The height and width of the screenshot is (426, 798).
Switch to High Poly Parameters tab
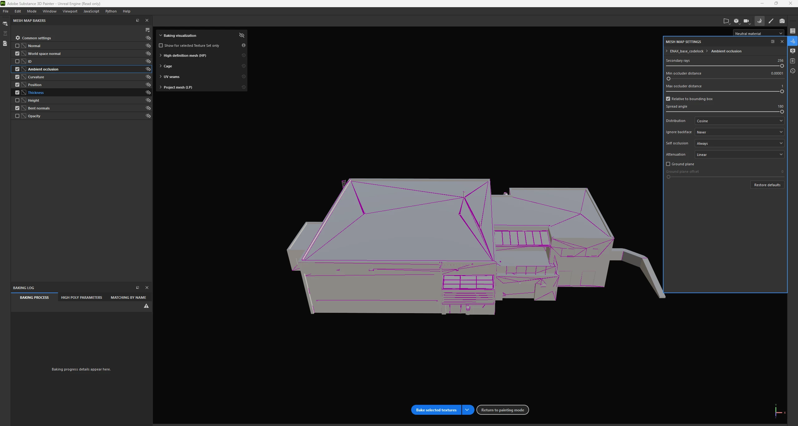click(81, 298)
